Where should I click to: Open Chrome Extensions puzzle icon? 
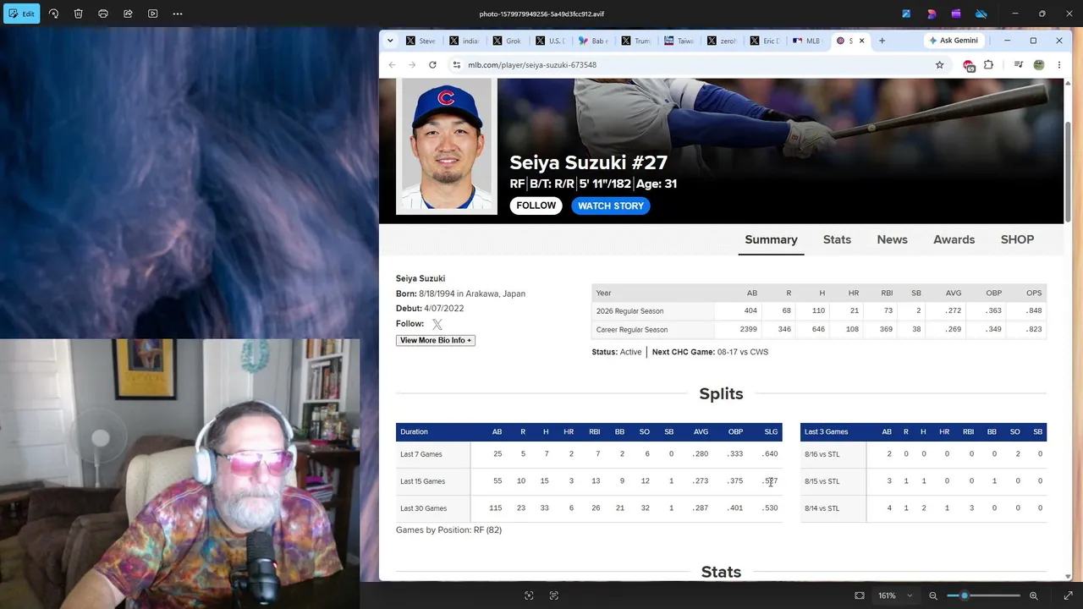coord(988,65)
